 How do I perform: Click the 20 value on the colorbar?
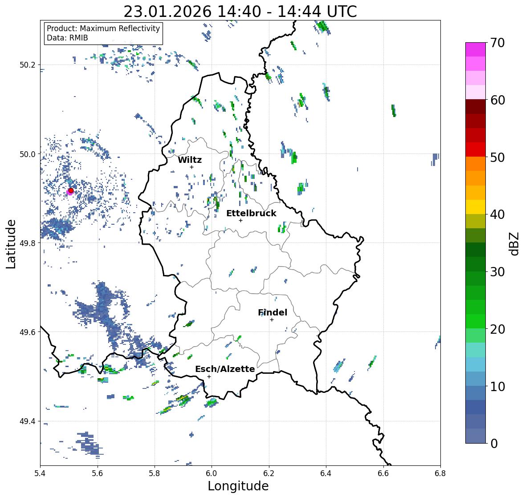[497, 329]
